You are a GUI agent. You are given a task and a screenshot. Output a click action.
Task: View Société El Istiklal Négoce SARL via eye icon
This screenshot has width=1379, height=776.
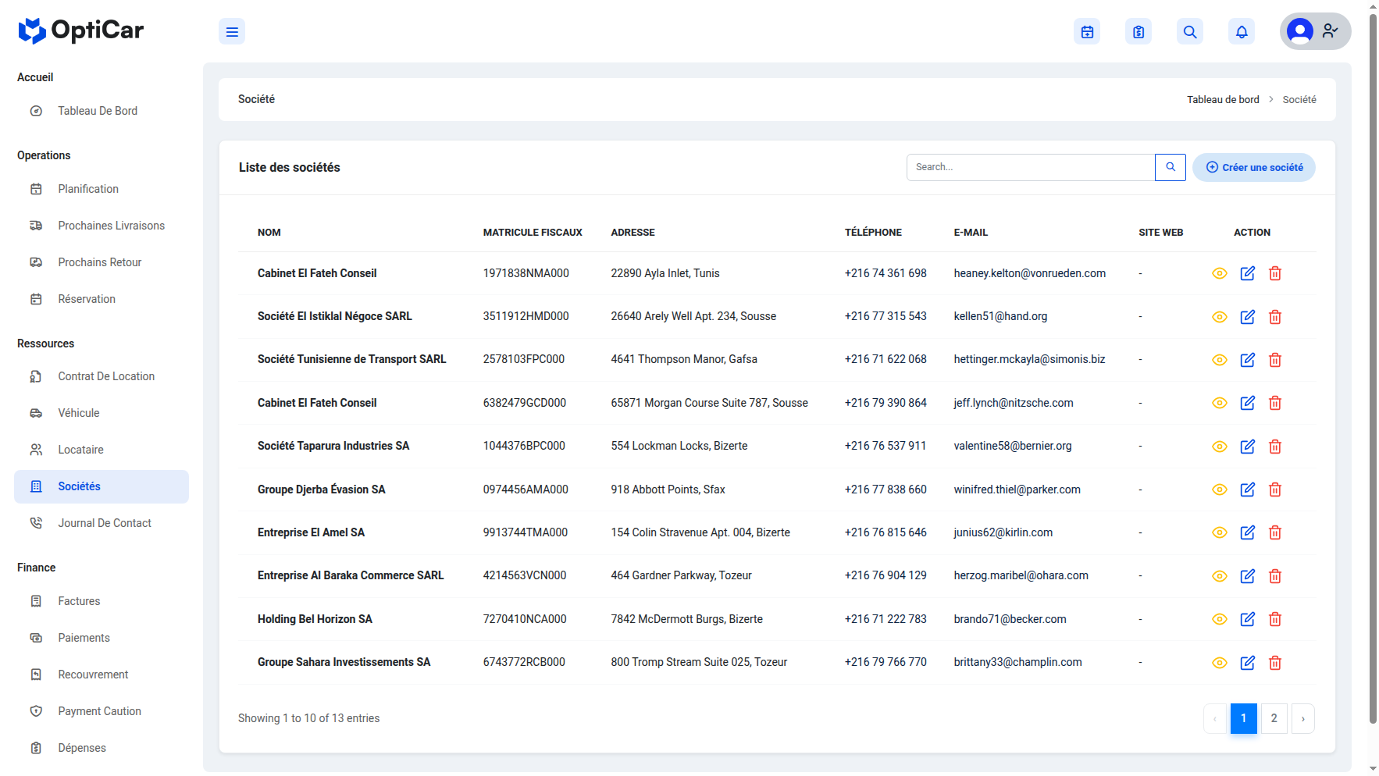1220,317
